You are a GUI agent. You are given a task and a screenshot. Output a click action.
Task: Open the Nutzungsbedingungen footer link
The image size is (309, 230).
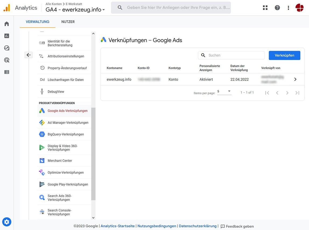pyautogui.click(x=157, y=226)
